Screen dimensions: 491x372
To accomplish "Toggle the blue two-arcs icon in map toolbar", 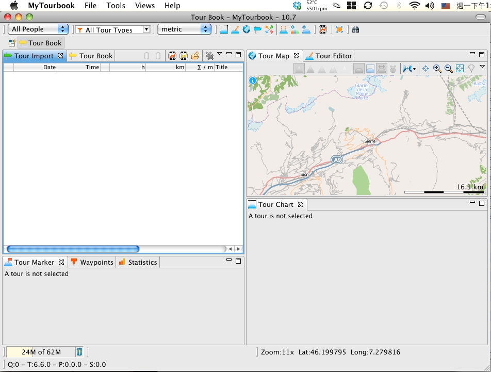I will point(407,69).
